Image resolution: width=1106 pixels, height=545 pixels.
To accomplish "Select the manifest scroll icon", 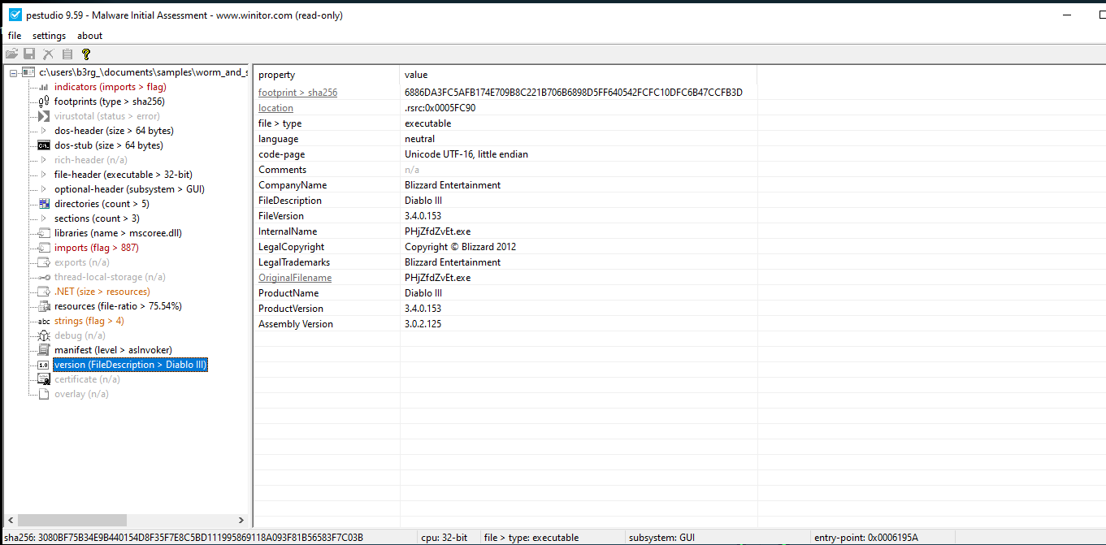I will tap(44, 350).
